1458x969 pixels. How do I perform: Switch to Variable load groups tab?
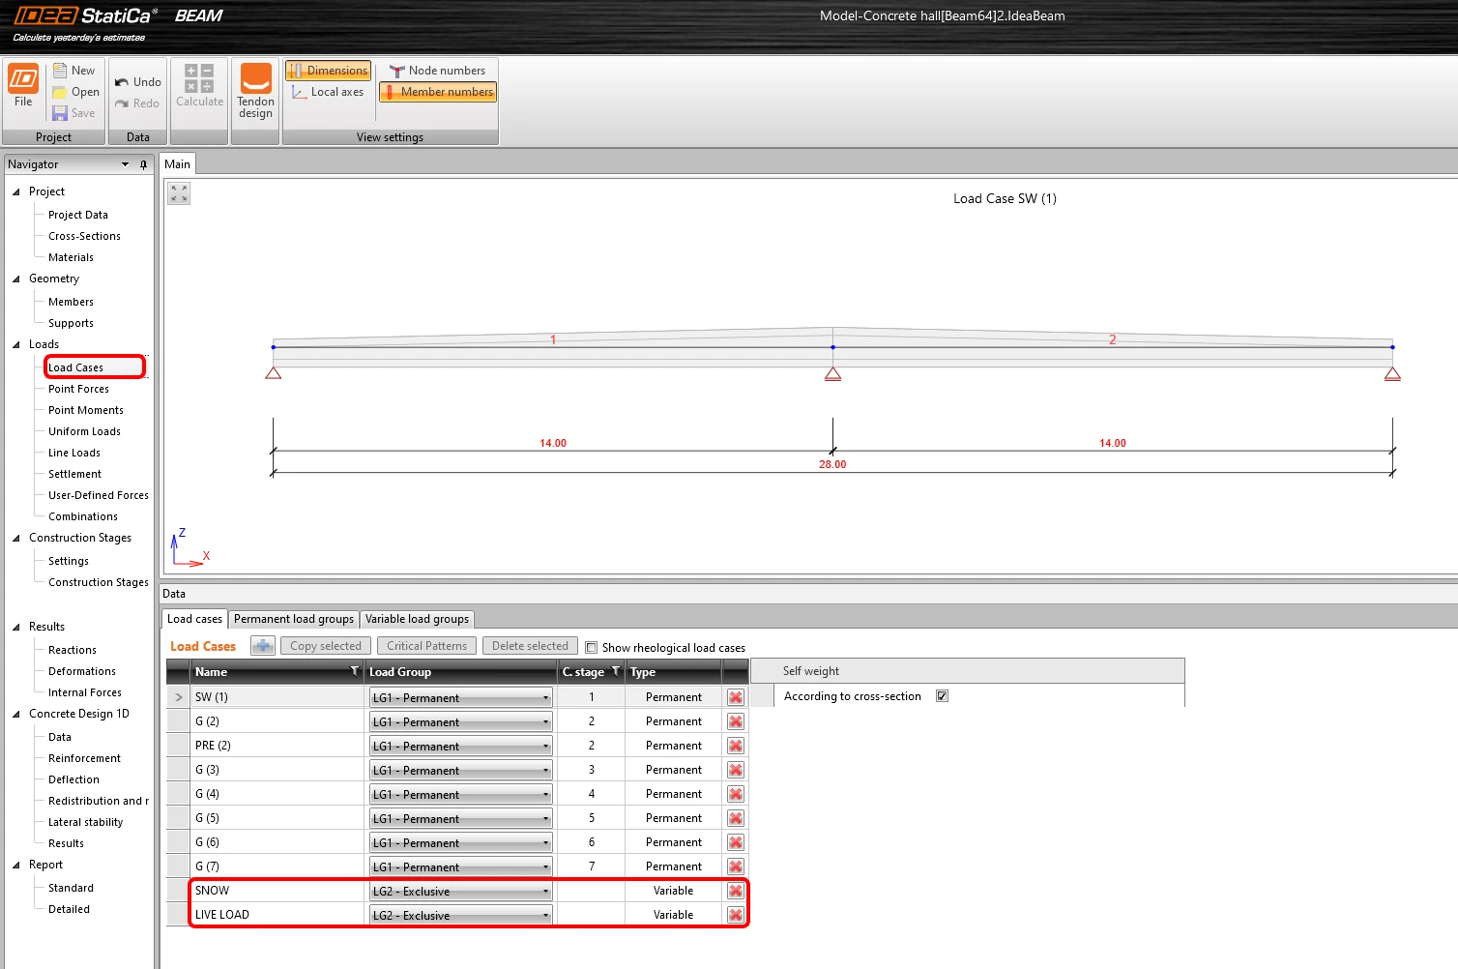pyautogui.click(x=417, y=619)
